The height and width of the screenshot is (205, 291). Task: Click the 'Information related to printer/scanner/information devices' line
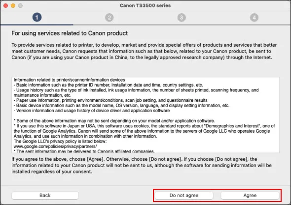(69, 80)
